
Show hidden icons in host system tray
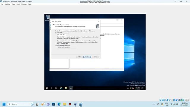click(154, 104)
